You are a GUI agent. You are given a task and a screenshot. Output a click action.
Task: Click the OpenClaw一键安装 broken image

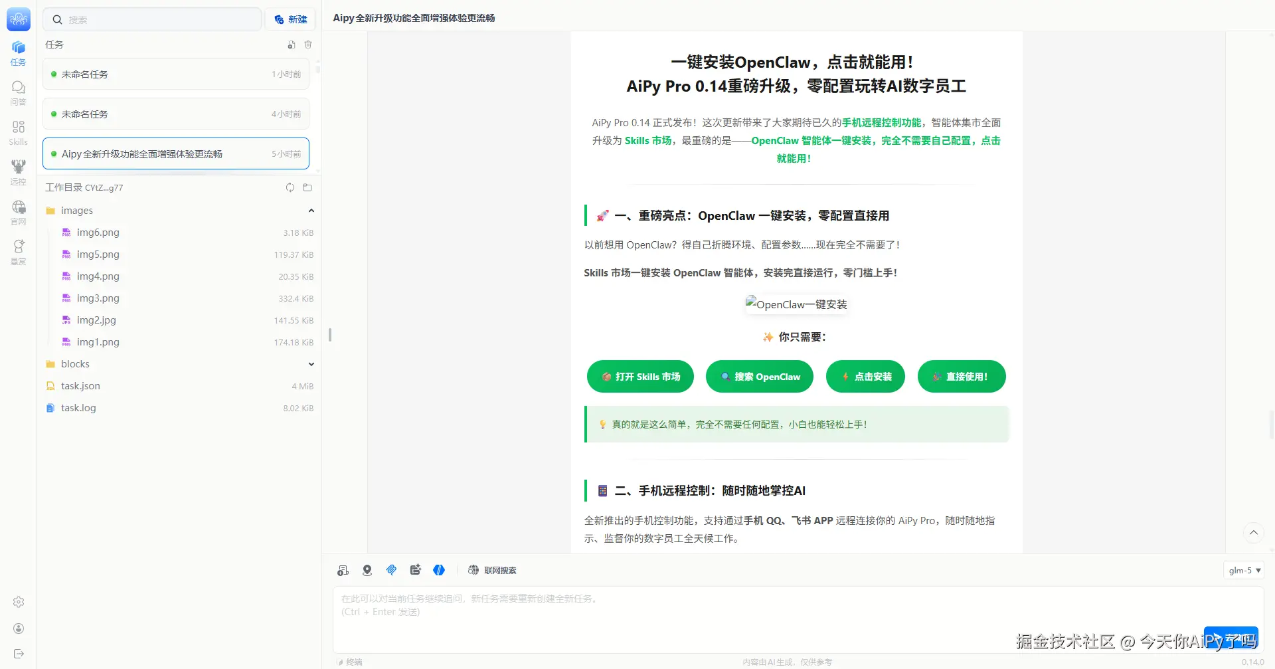796,304
